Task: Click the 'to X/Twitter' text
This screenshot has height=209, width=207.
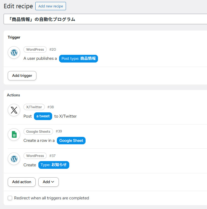Action: (x=65, y=116)
